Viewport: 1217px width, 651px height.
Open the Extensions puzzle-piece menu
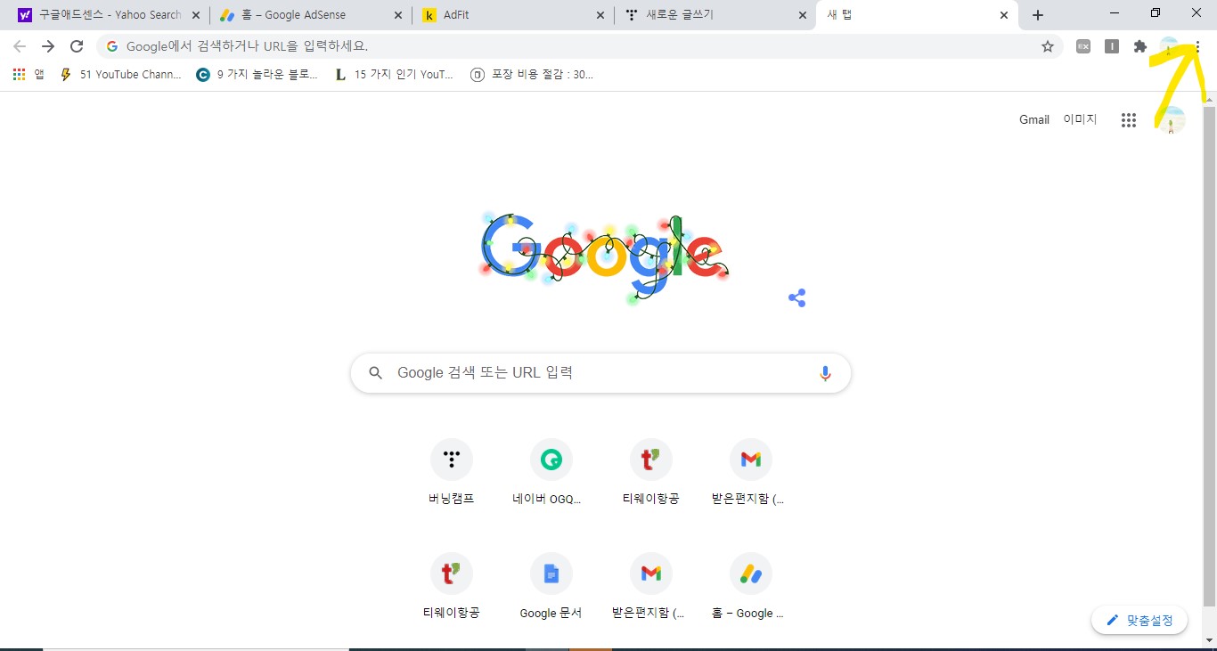point(1140,46)
